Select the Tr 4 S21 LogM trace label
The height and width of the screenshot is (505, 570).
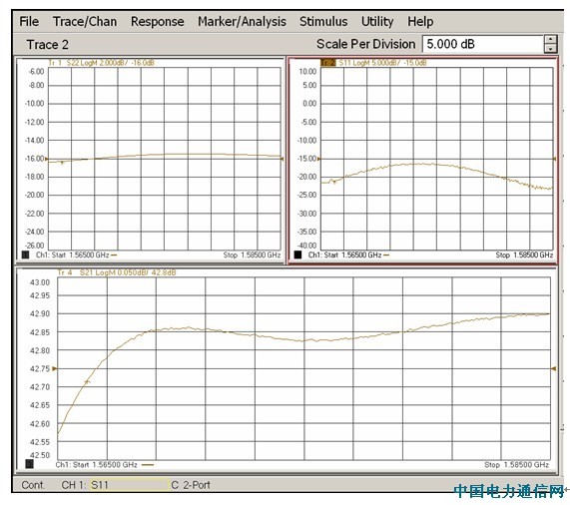point(117,272)
